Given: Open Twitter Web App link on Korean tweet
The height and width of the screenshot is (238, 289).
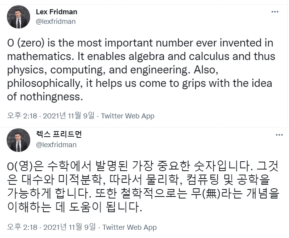Looking at the screenshot, I should (x=129, y=227).
